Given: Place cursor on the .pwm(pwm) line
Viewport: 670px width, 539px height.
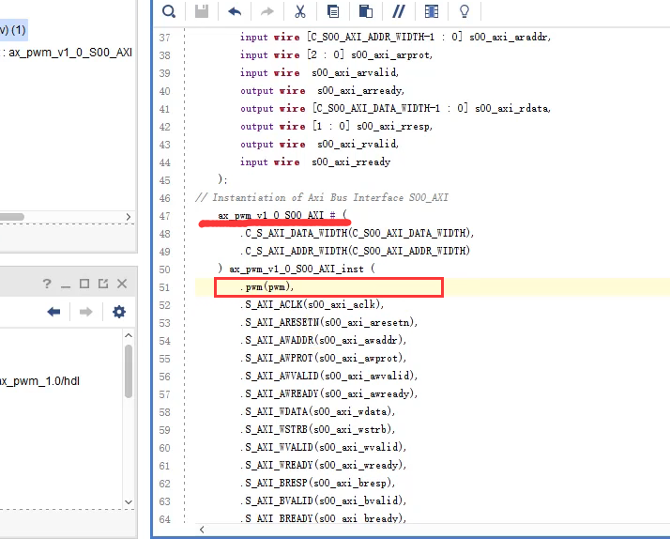Looking at the screenshot, I should pyautogui.click(x=268, y=286).
